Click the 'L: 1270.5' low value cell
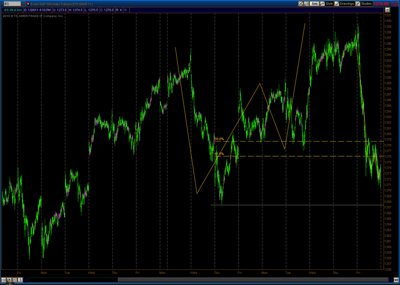Screen dimensions: 400x285 pos(91,10)
